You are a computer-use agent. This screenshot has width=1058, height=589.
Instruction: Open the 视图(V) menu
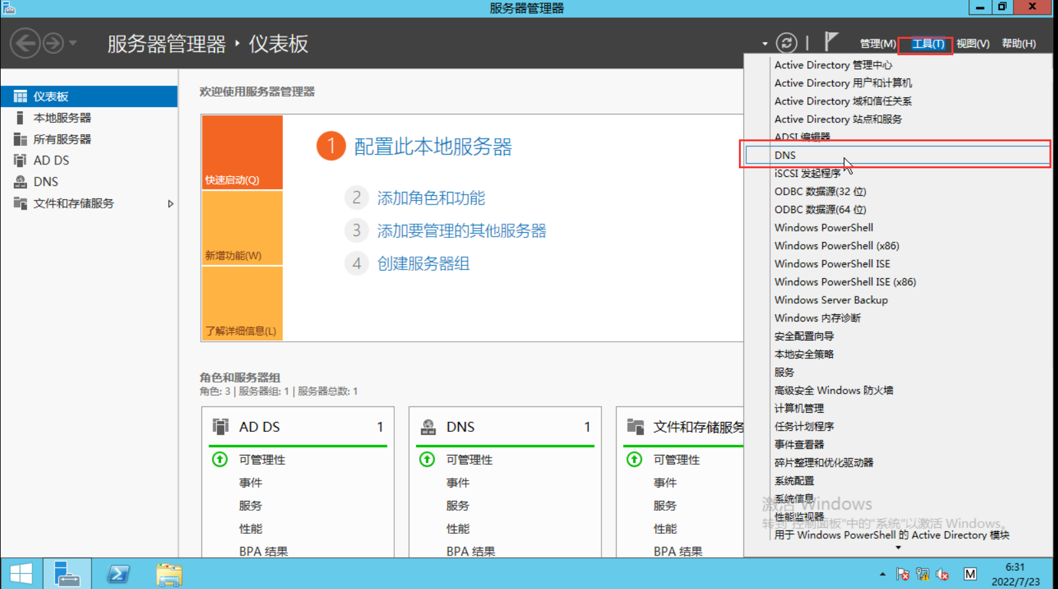(x=972, y=43)
